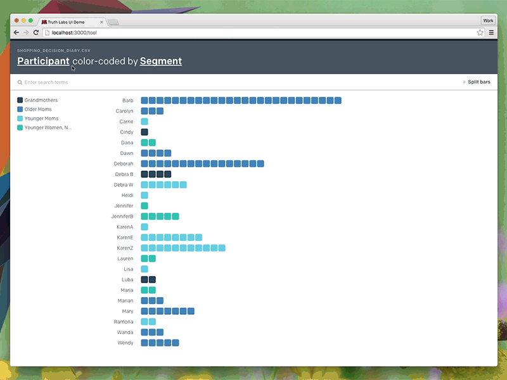Go back using the browser back arrow

pos(16,32)
